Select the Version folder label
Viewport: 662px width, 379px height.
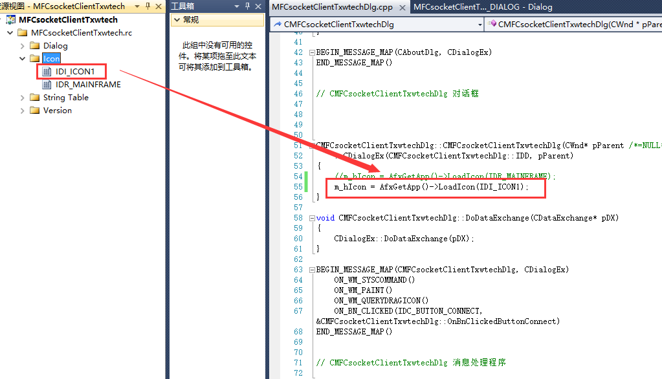[x=58, y=111]
